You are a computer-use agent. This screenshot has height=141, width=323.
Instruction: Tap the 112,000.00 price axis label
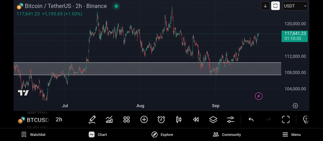pyautogui.click(x=295, y=56)
